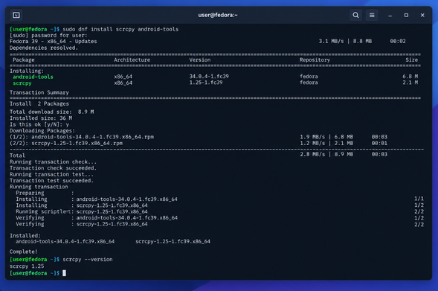Click 'Installing : scrcpy-1.25-1.fc39.x86_64' line
The image size is (438, 291).
click(x=82, y=205)
